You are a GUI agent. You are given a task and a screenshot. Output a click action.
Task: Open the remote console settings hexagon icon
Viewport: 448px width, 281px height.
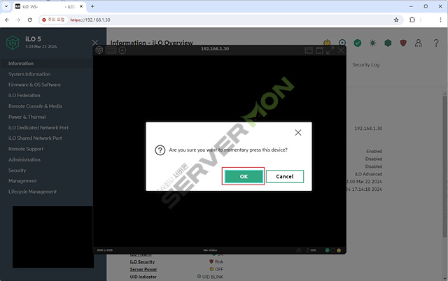click(x=99, y=50)
